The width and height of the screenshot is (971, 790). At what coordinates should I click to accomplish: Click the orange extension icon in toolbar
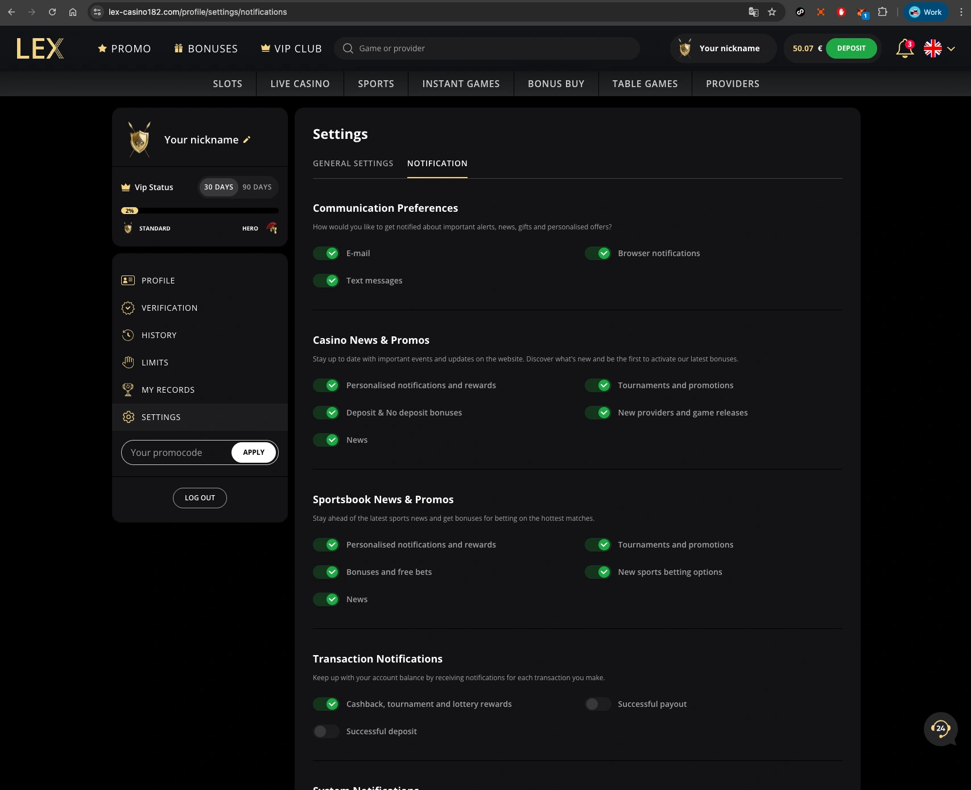(x=821, y=12)
